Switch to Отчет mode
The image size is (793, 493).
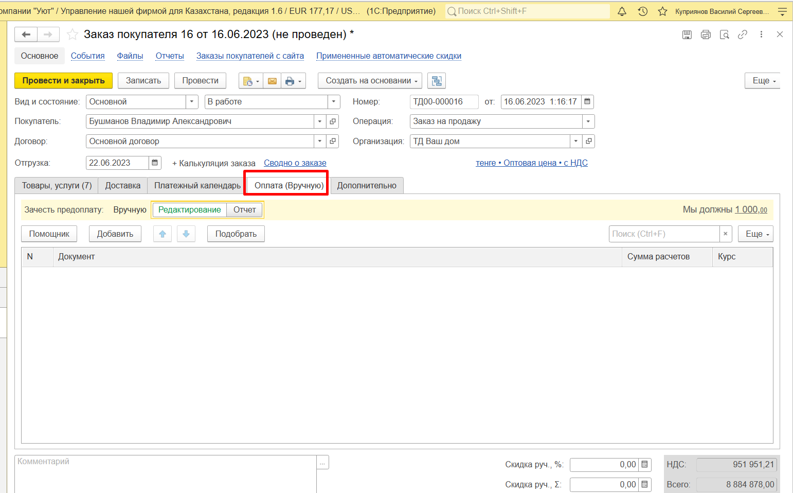coord(244,210)
